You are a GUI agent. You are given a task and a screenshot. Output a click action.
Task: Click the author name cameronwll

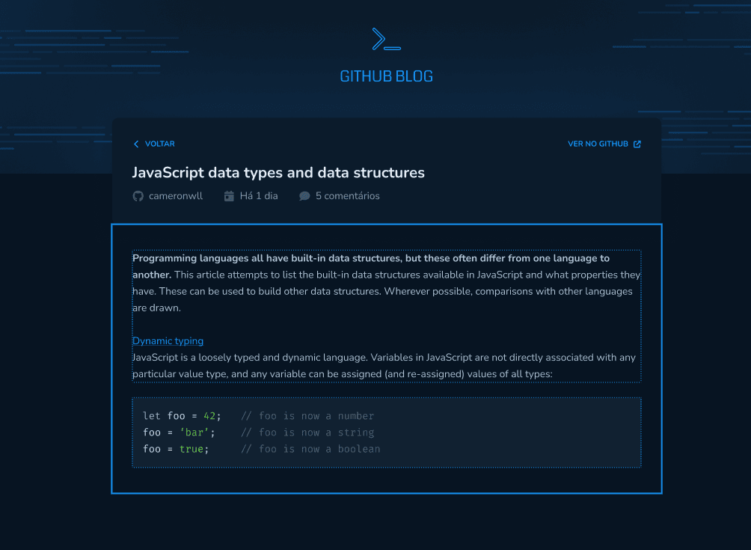click(x=176, y=196)
